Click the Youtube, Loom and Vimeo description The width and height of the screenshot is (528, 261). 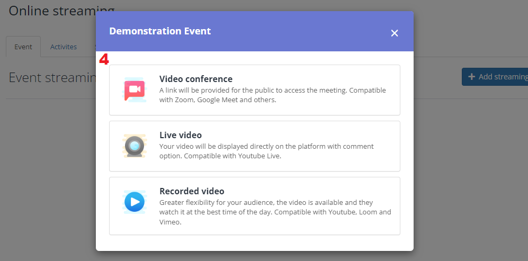(x=275, y=212)
